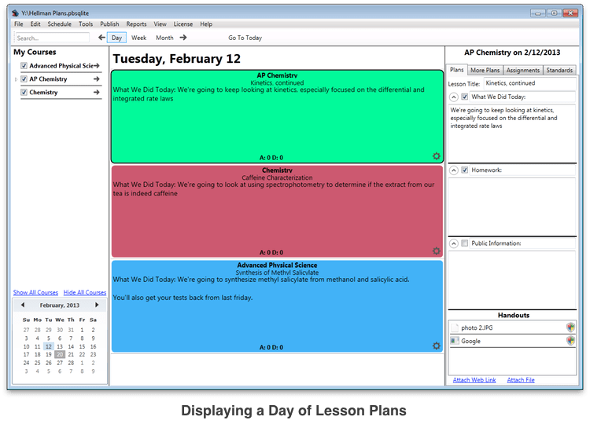This screenshot has height=424, width=590.
Task: Show next month in mini calendar
Action: (97, 305)
